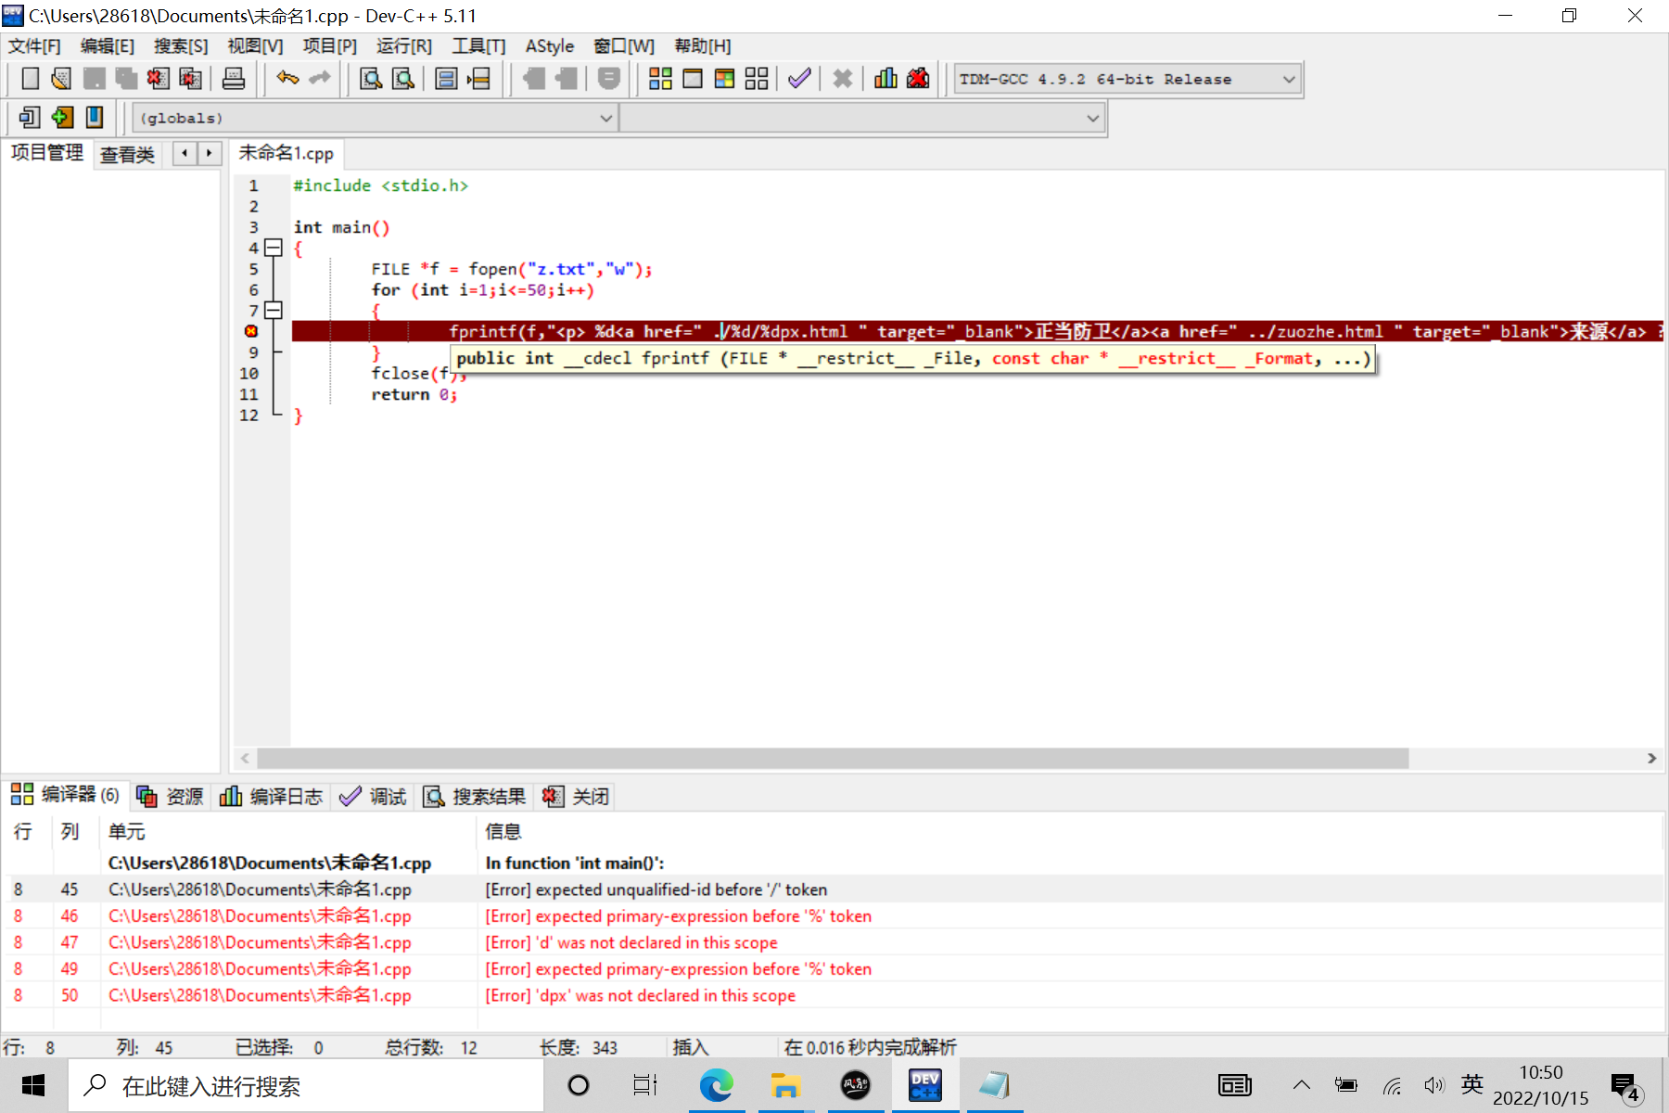Click the Close file toolbar icon
This screenshot has width=1669, height=1113.
[x=158, y=79]
